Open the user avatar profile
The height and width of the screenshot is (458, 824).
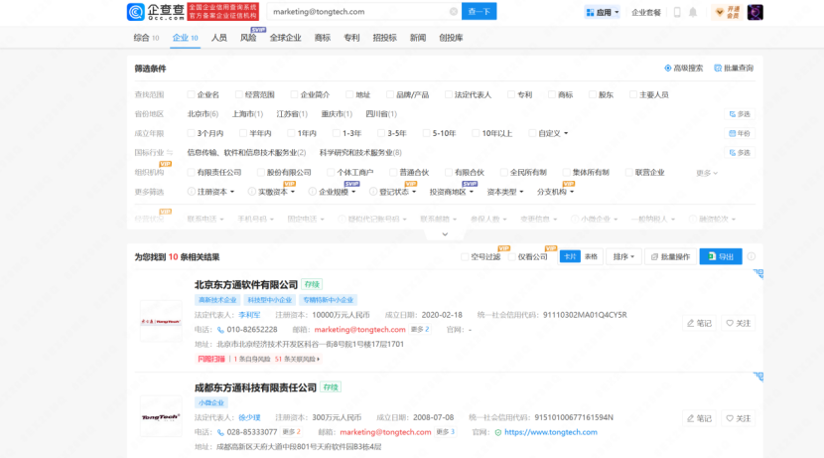(755, 12)
